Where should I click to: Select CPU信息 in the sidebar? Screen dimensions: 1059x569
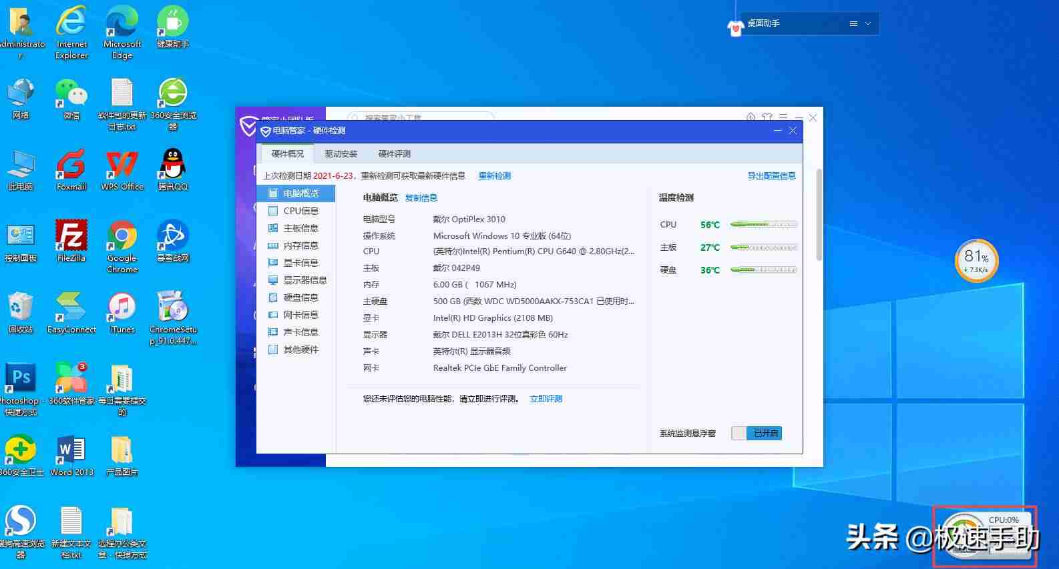click(x=296, y=211)
